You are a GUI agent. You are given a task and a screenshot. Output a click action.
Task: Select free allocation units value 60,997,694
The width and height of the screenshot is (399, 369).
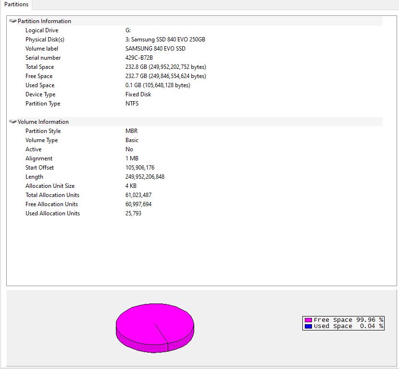(x=138, y=204)
